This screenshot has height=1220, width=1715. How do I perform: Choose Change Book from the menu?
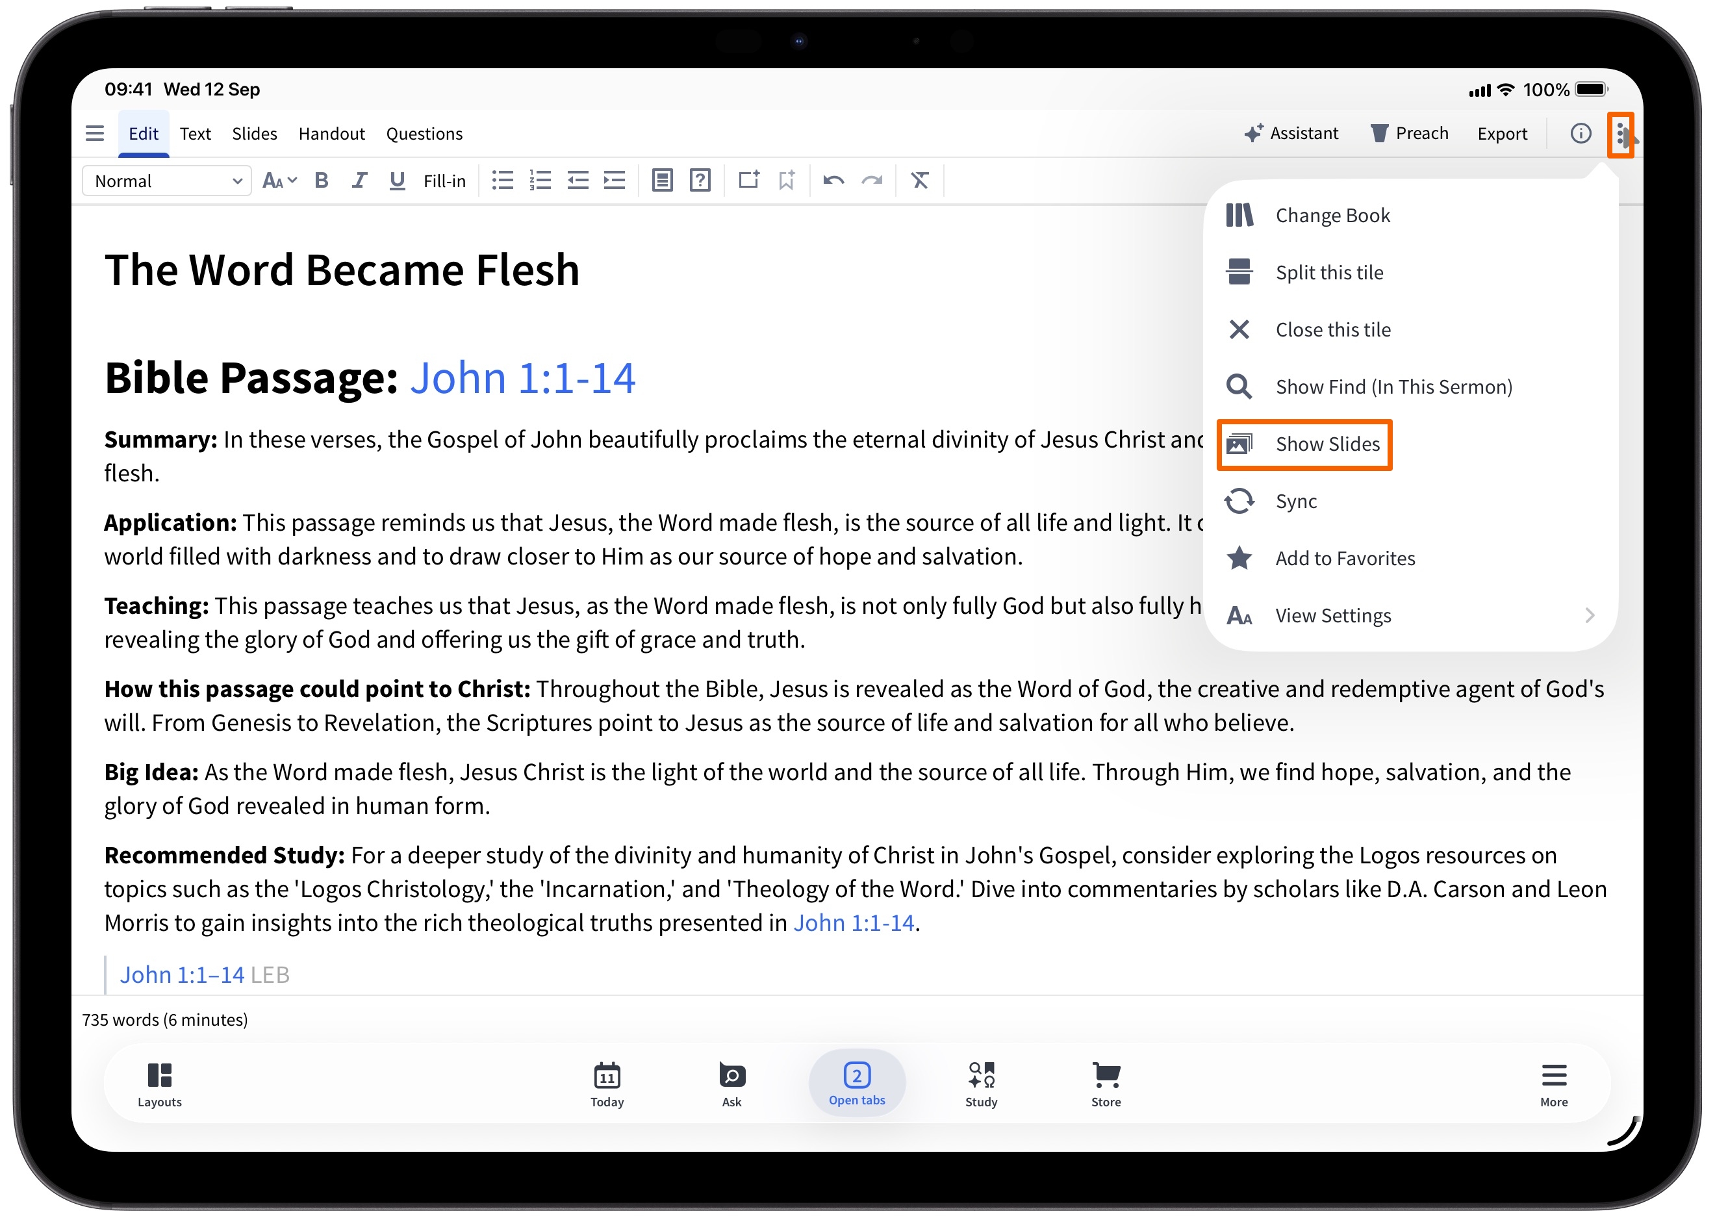[1411, 216]
